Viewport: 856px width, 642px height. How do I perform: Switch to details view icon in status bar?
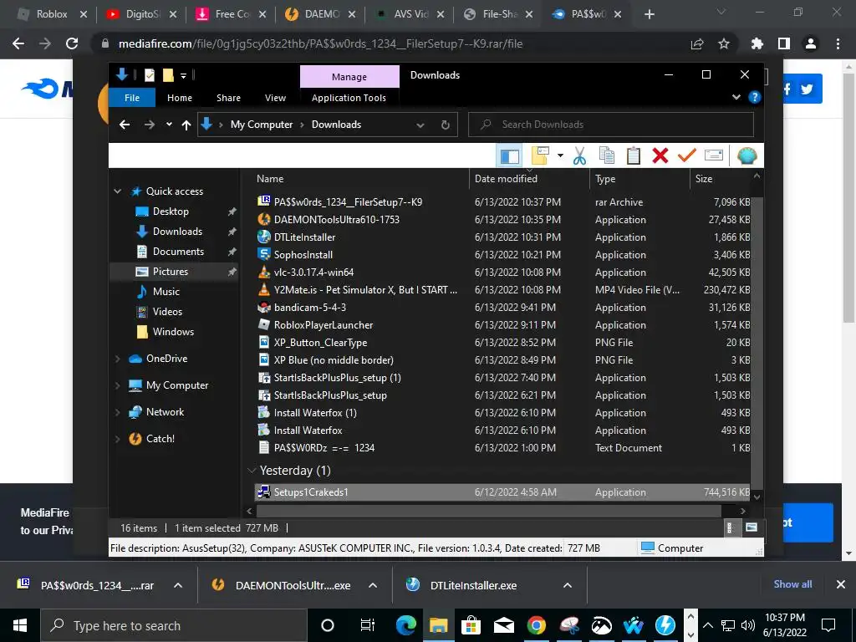(x=729, y=527)
